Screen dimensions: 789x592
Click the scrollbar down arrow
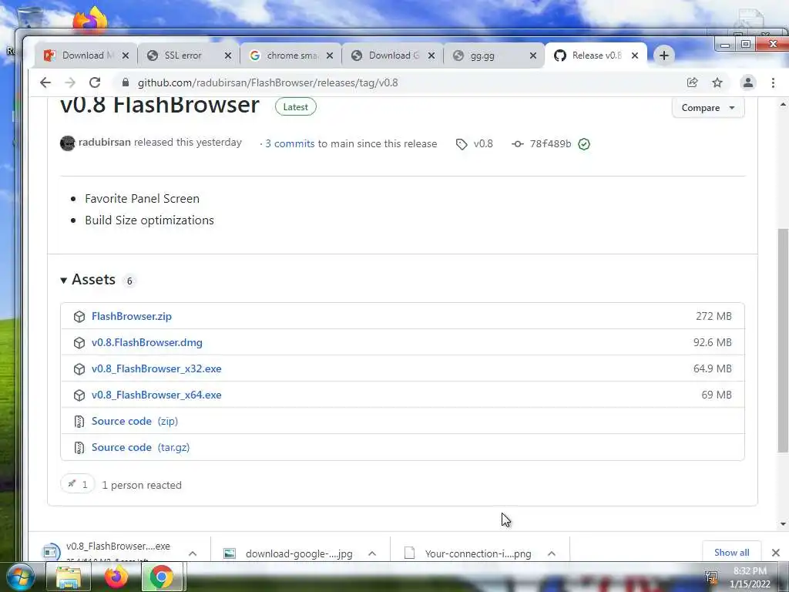pos(783,524)
